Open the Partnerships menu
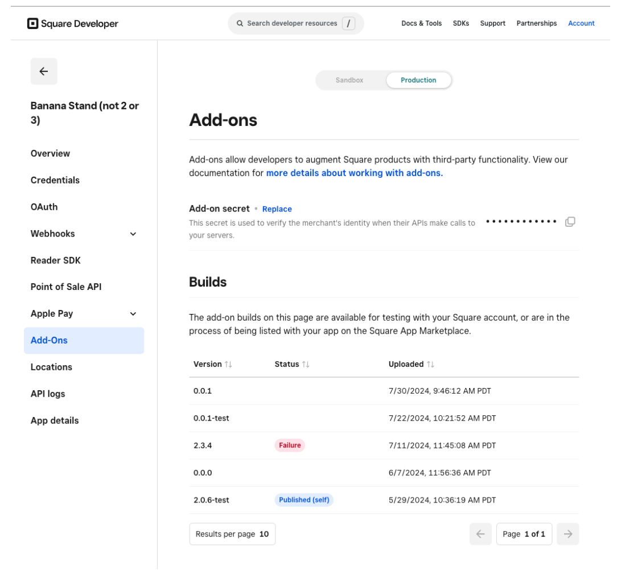This screenshot has width=625, height=572. [x=537, y=23]
